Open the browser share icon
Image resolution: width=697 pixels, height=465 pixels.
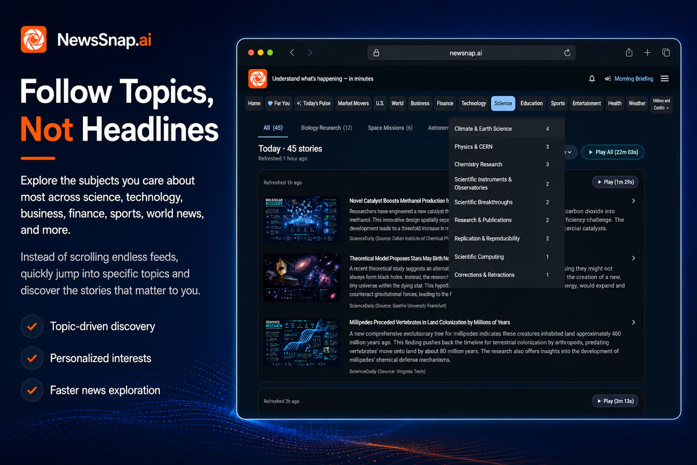point(629,52)
